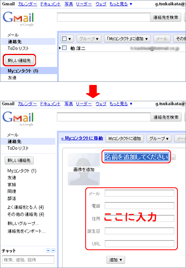Select 友達 group on the contact list page
The width and height of the screenshot is (186, 268).
coord(12,78)
